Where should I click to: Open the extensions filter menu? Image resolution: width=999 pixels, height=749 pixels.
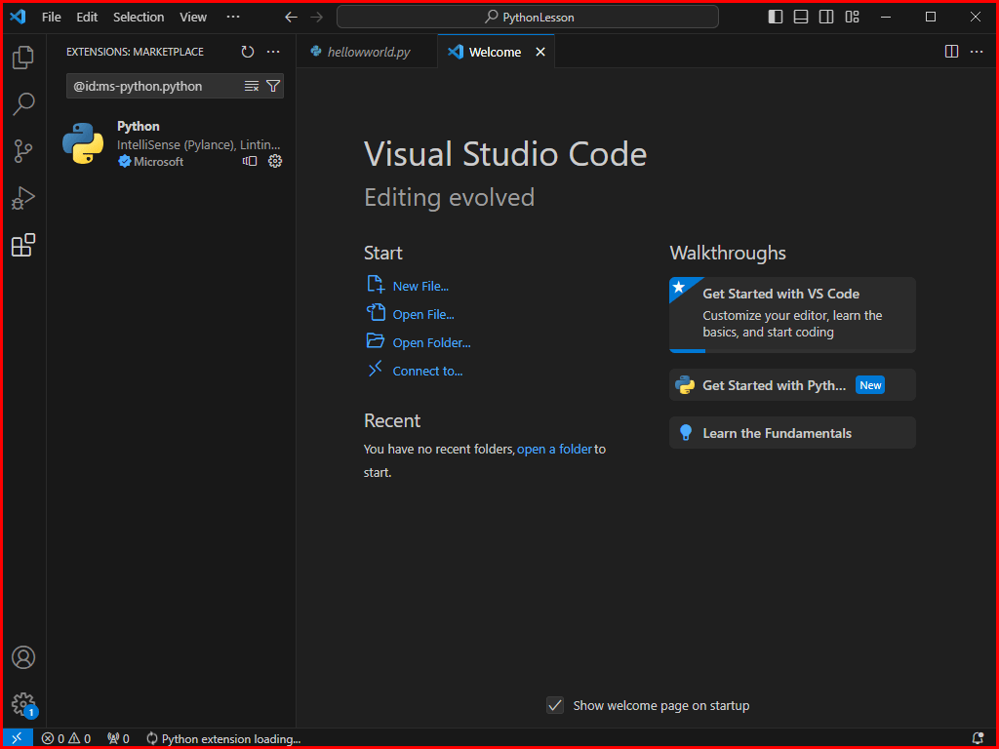click(273, 86)
